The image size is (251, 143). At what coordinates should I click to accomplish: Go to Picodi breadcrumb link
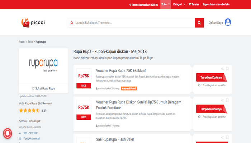22,42
